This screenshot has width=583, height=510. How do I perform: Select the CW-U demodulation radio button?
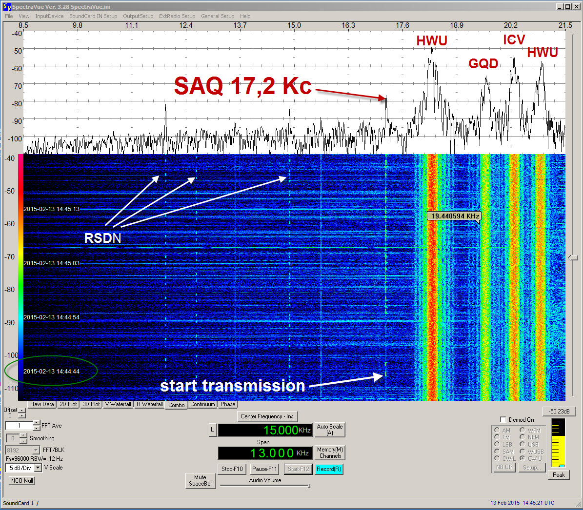click(523, 458)
